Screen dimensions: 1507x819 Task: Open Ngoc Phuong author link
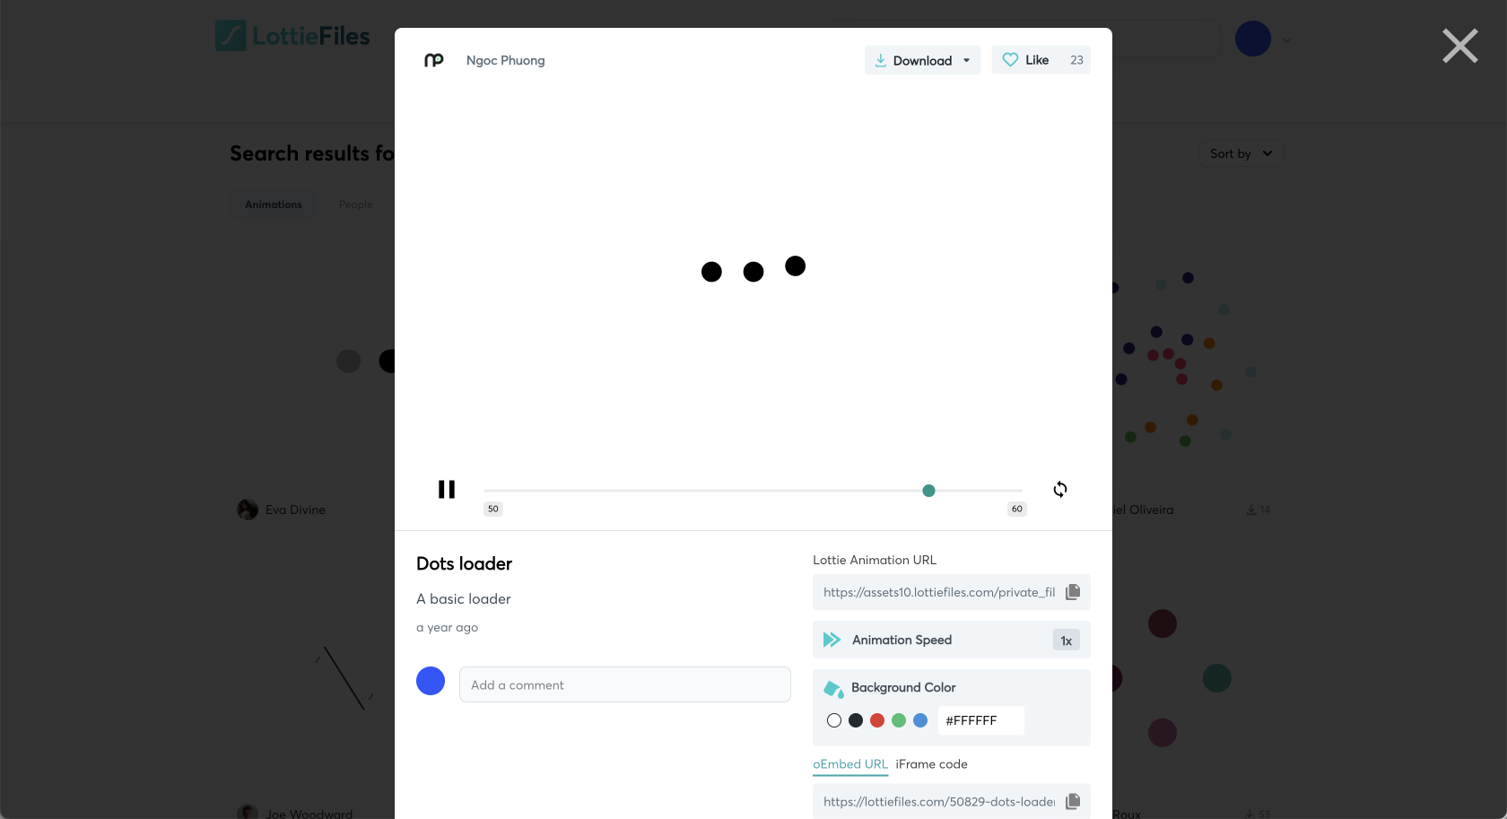tap(505, 60)
